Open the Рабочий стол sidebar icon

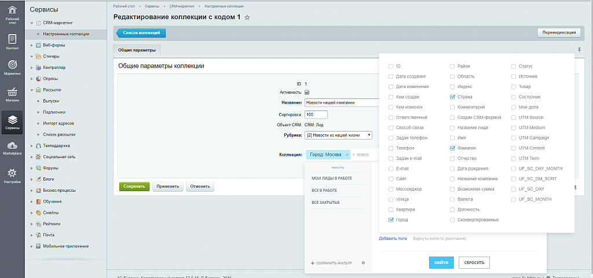tap(12, 13)
